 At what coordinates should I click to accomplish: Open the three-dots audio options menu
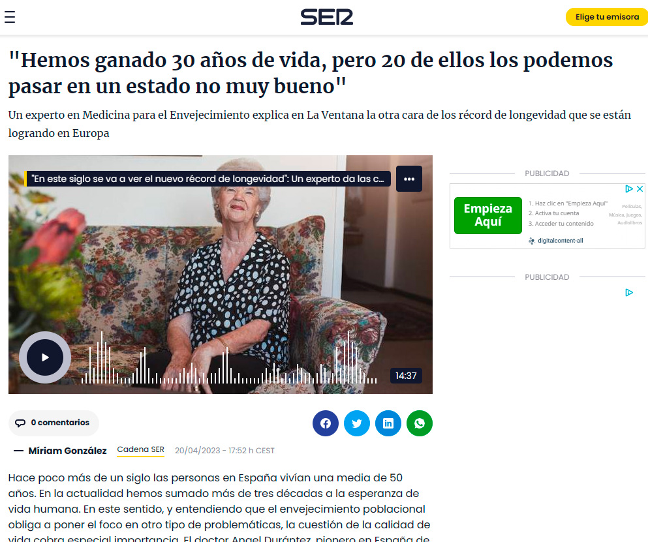pos(409,179)
